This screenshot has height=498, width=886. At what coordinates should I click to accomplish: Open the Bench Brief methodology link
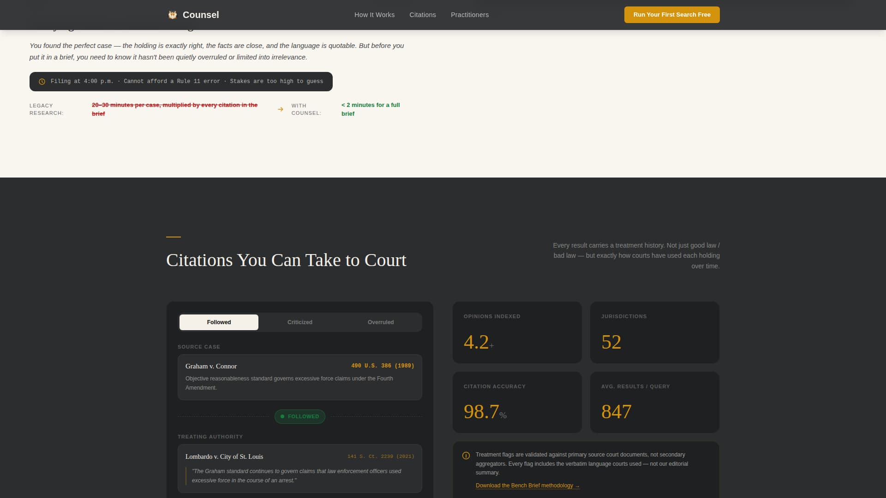coord(524,486)
